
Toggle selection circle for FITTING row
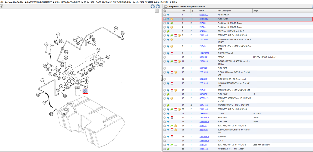(165, 57)
